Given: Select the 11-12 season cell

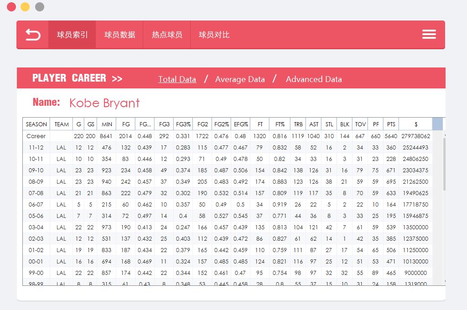Looking at the screenshot, I should [x=36, y=147].
